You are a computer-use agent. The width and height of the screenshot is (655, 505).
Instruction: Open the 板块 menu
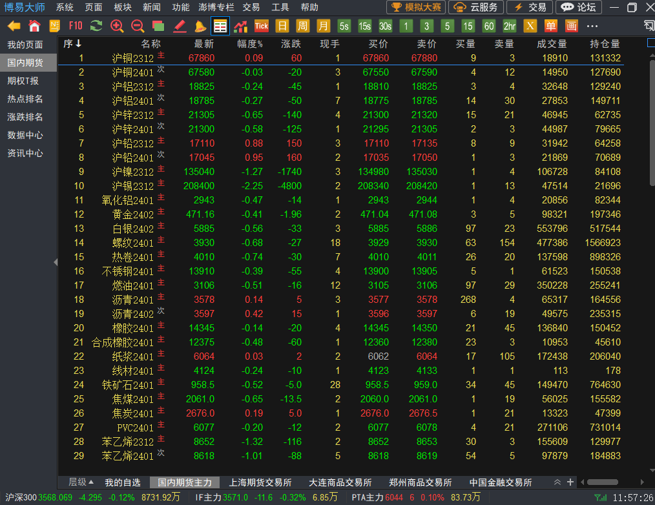point(122,7)
